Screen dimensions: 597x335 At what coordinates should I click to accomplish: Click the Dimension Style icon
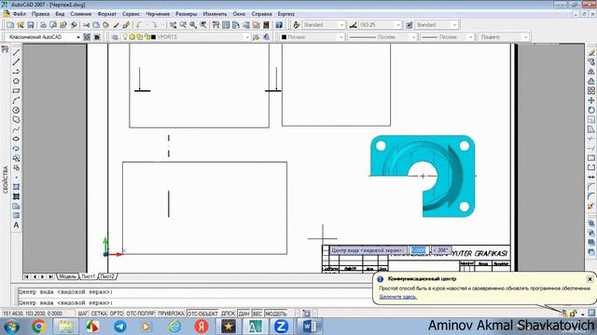point(353,25)
